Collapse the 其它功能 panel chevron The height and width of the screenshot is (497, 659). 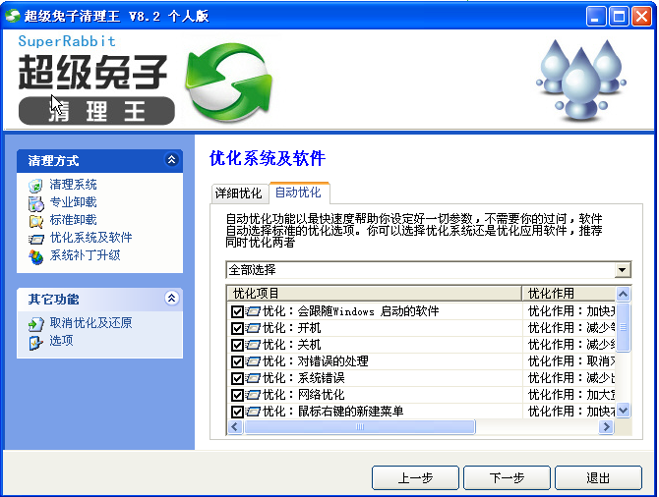tap(171, 298)
